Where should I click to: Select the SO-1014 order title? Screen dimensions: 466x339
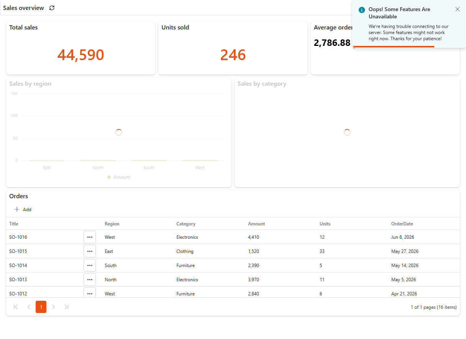click(18, 266)
